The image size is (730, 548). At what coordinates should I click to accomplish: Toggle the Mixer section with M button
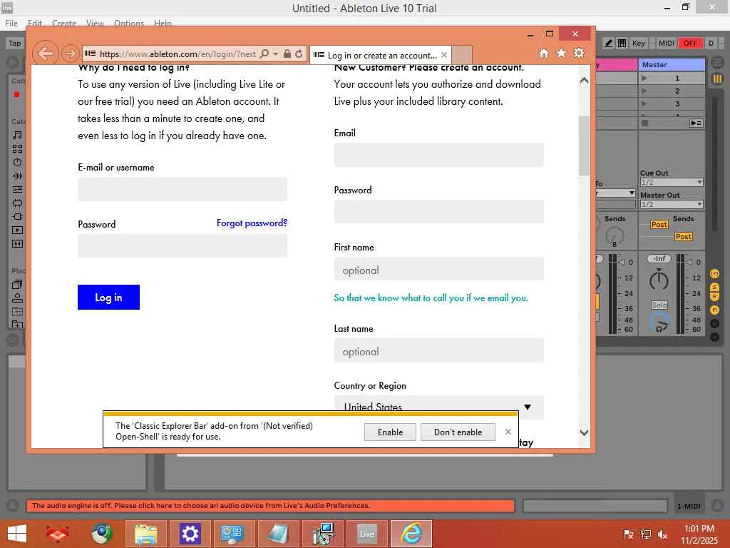click(x=714, y=310)
